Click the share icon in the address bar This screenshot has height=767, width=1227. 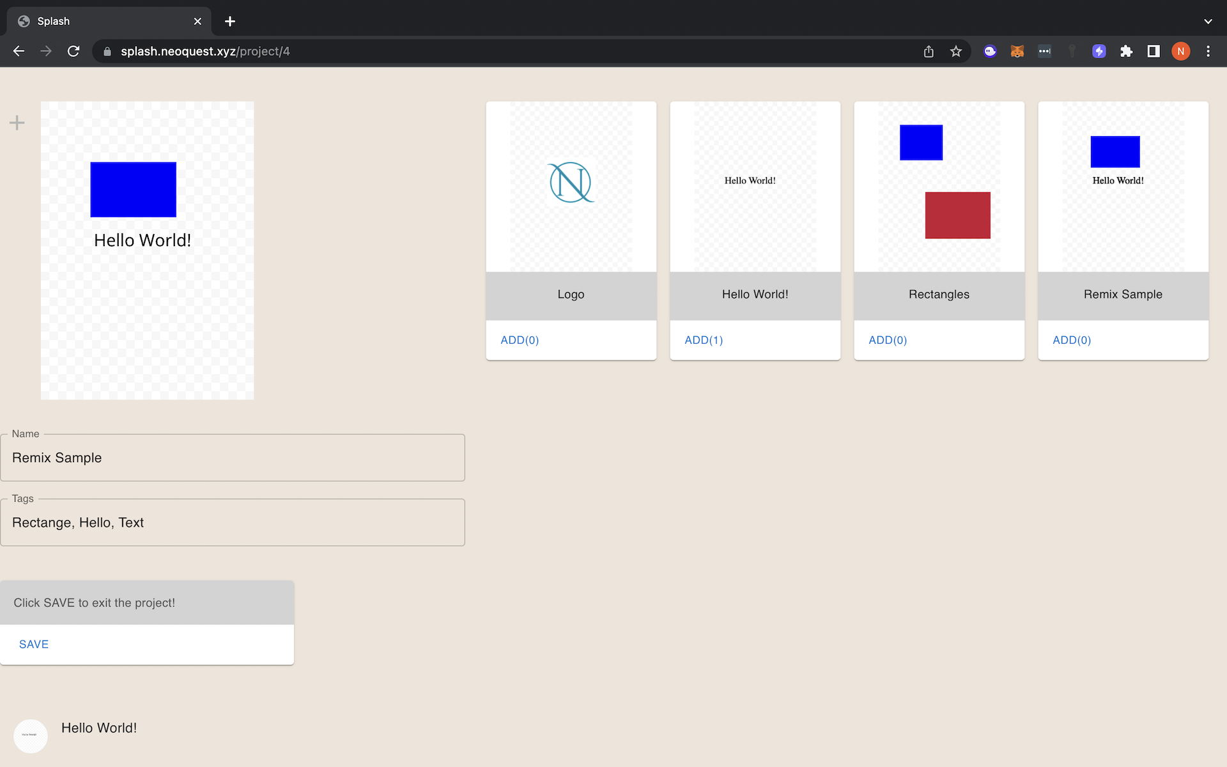[928, 51]
